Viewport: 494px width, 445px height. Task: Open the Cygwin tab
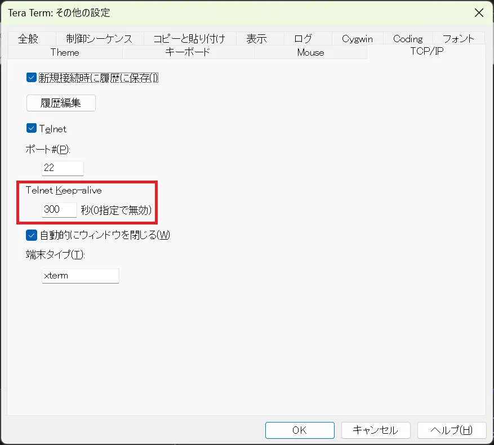click(x=357, y=39)
